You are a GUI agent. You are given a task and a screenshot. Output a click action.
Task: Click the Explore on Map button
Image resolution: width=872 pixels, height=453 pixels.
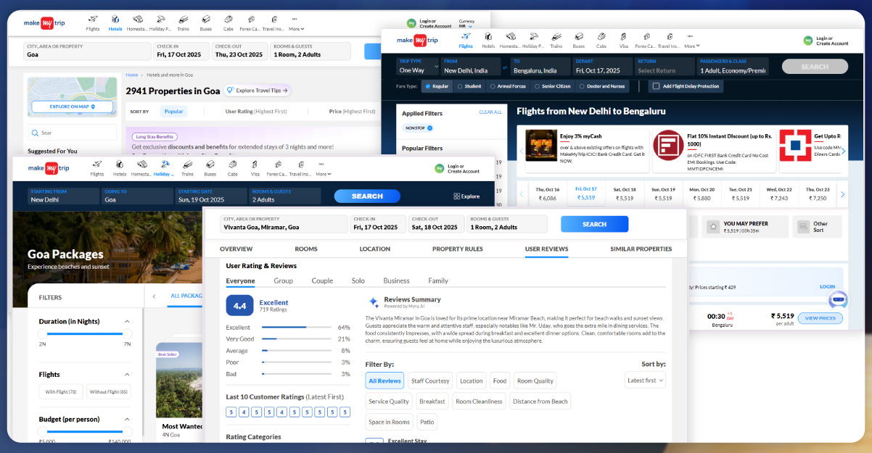tap(72, 107)
